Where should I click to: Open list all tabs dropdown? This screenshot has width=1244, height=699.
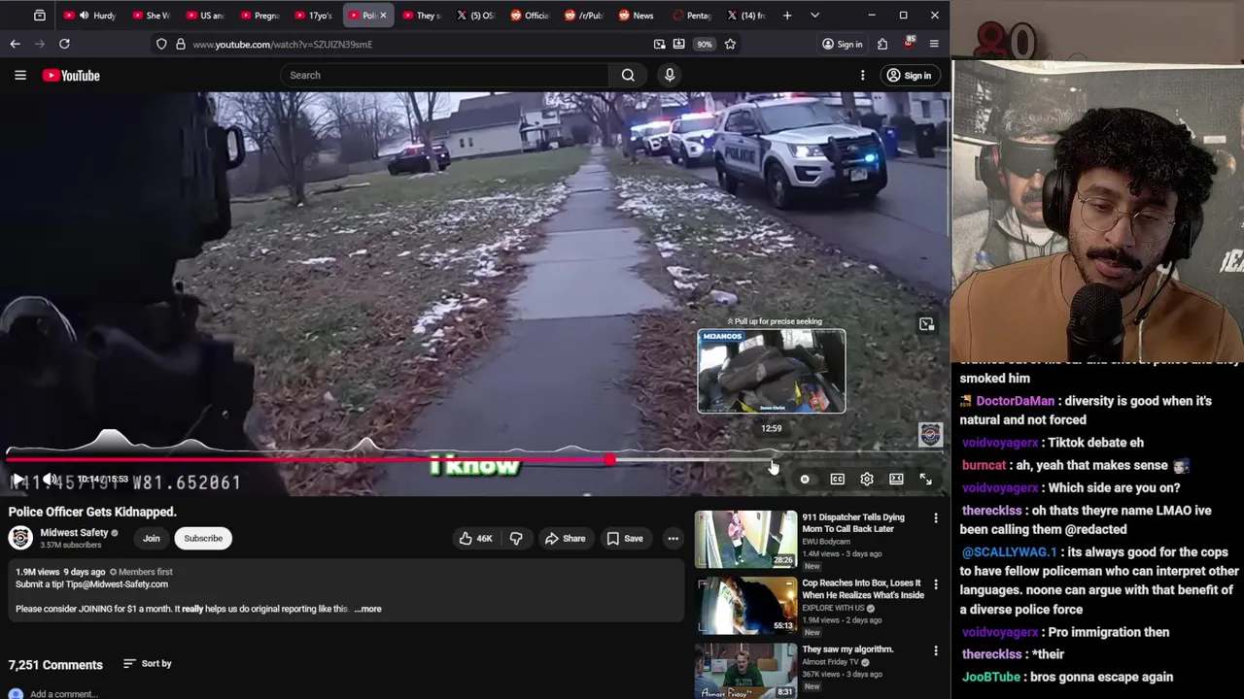[814, 16]
